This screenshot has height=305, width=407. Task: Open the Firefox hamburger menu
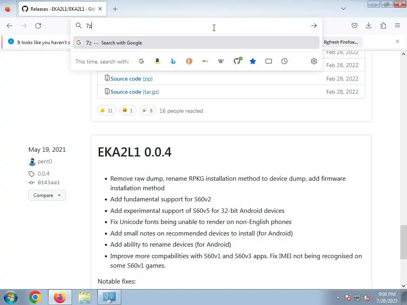coord(397,25)
